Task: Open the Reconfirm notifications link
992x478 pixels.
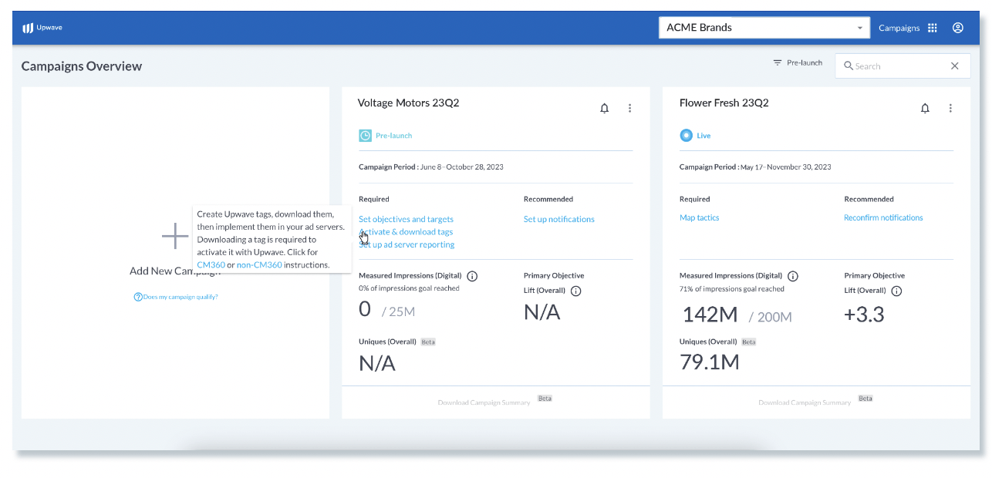Action: pos(883,217)
